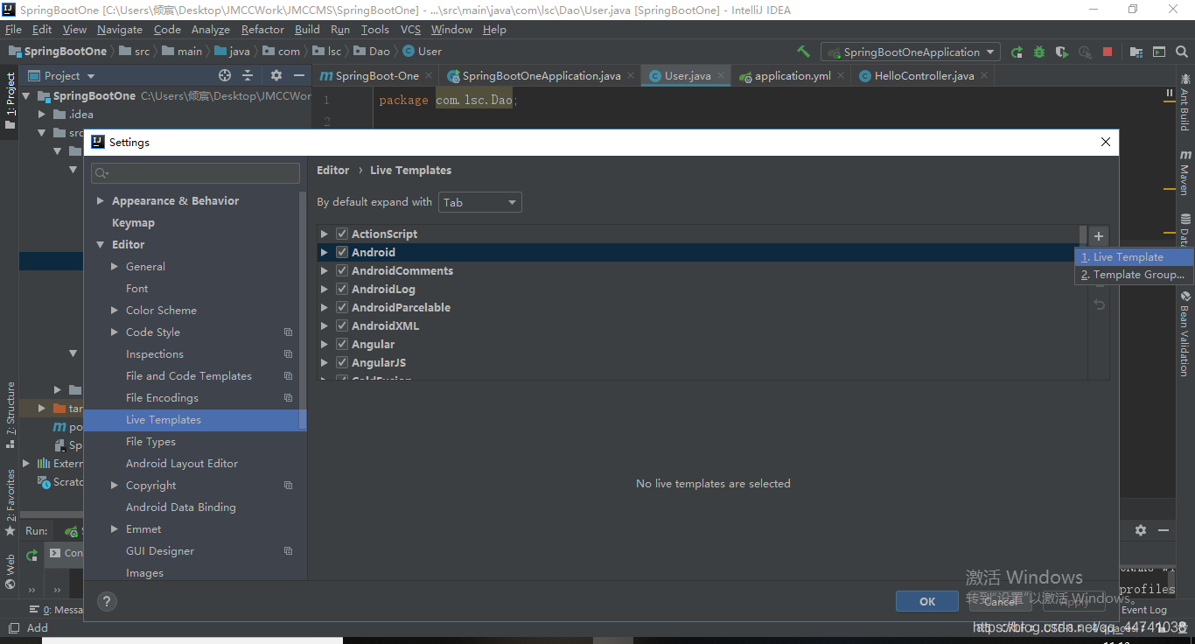The height and width of the screenshot is (644, 1195).
Task: Open File and Code Templates settings
Action: [189, 375]
